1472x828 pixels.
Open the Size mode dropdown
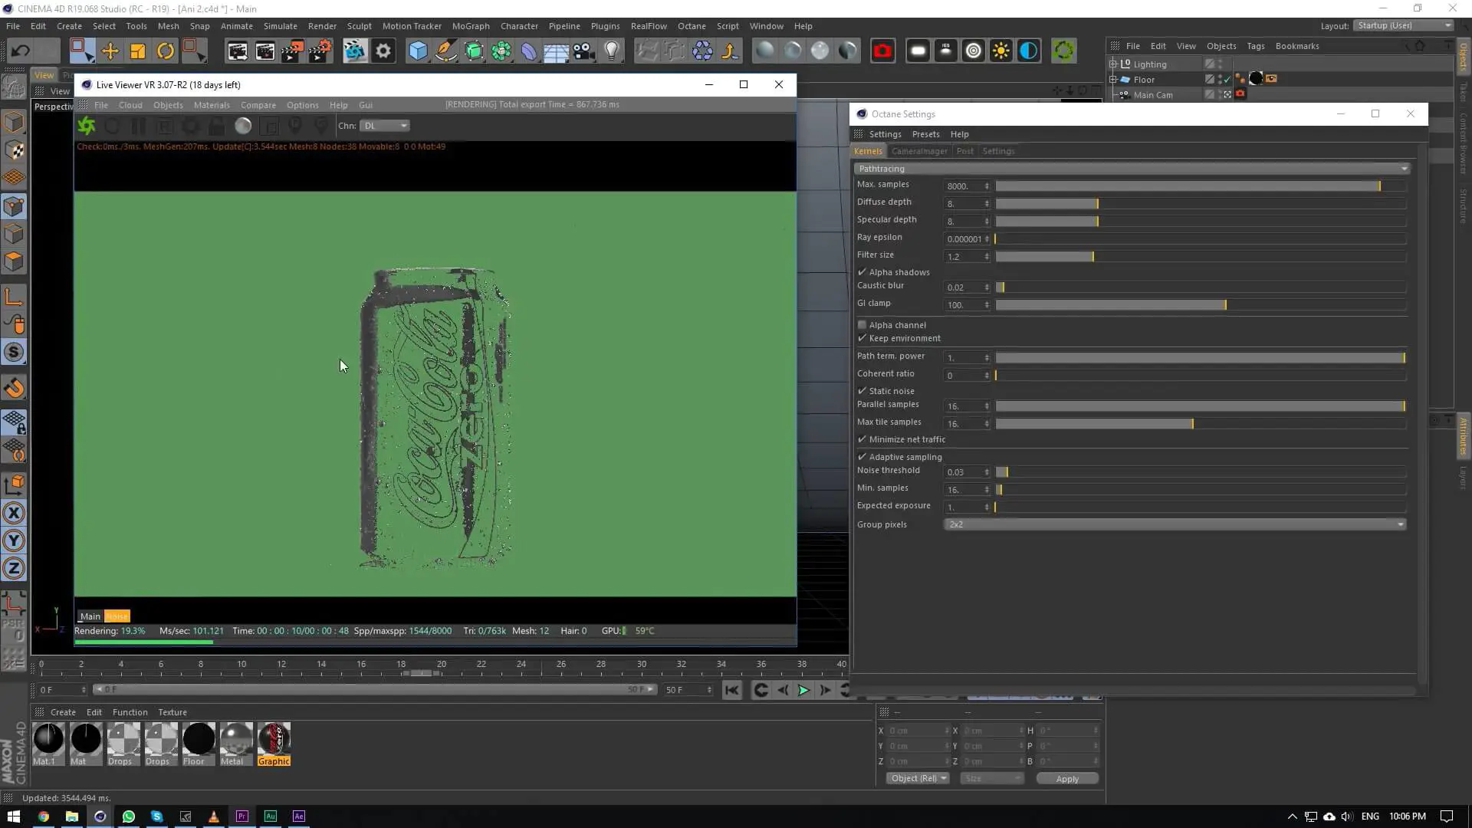992,778
